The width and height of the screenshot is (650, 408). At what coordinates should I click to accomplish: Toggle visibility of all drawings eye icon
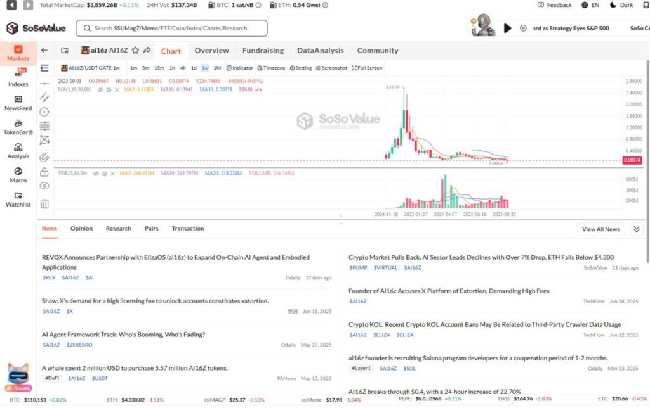pyautogui.click(x=44, y=186)
